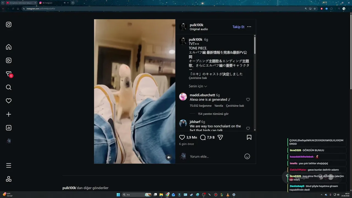The image size is (352, 198).
Task: Like jdsharf's comment
Action: [248, 128]
